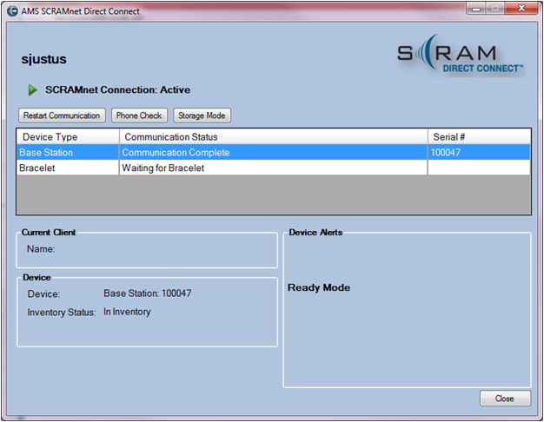Click serial number 100047 cell
This screenshot has width=544, height=422.
(478, 153)
